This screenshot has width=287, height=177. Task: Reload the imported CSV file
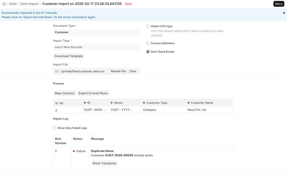[x=118, y=71]
